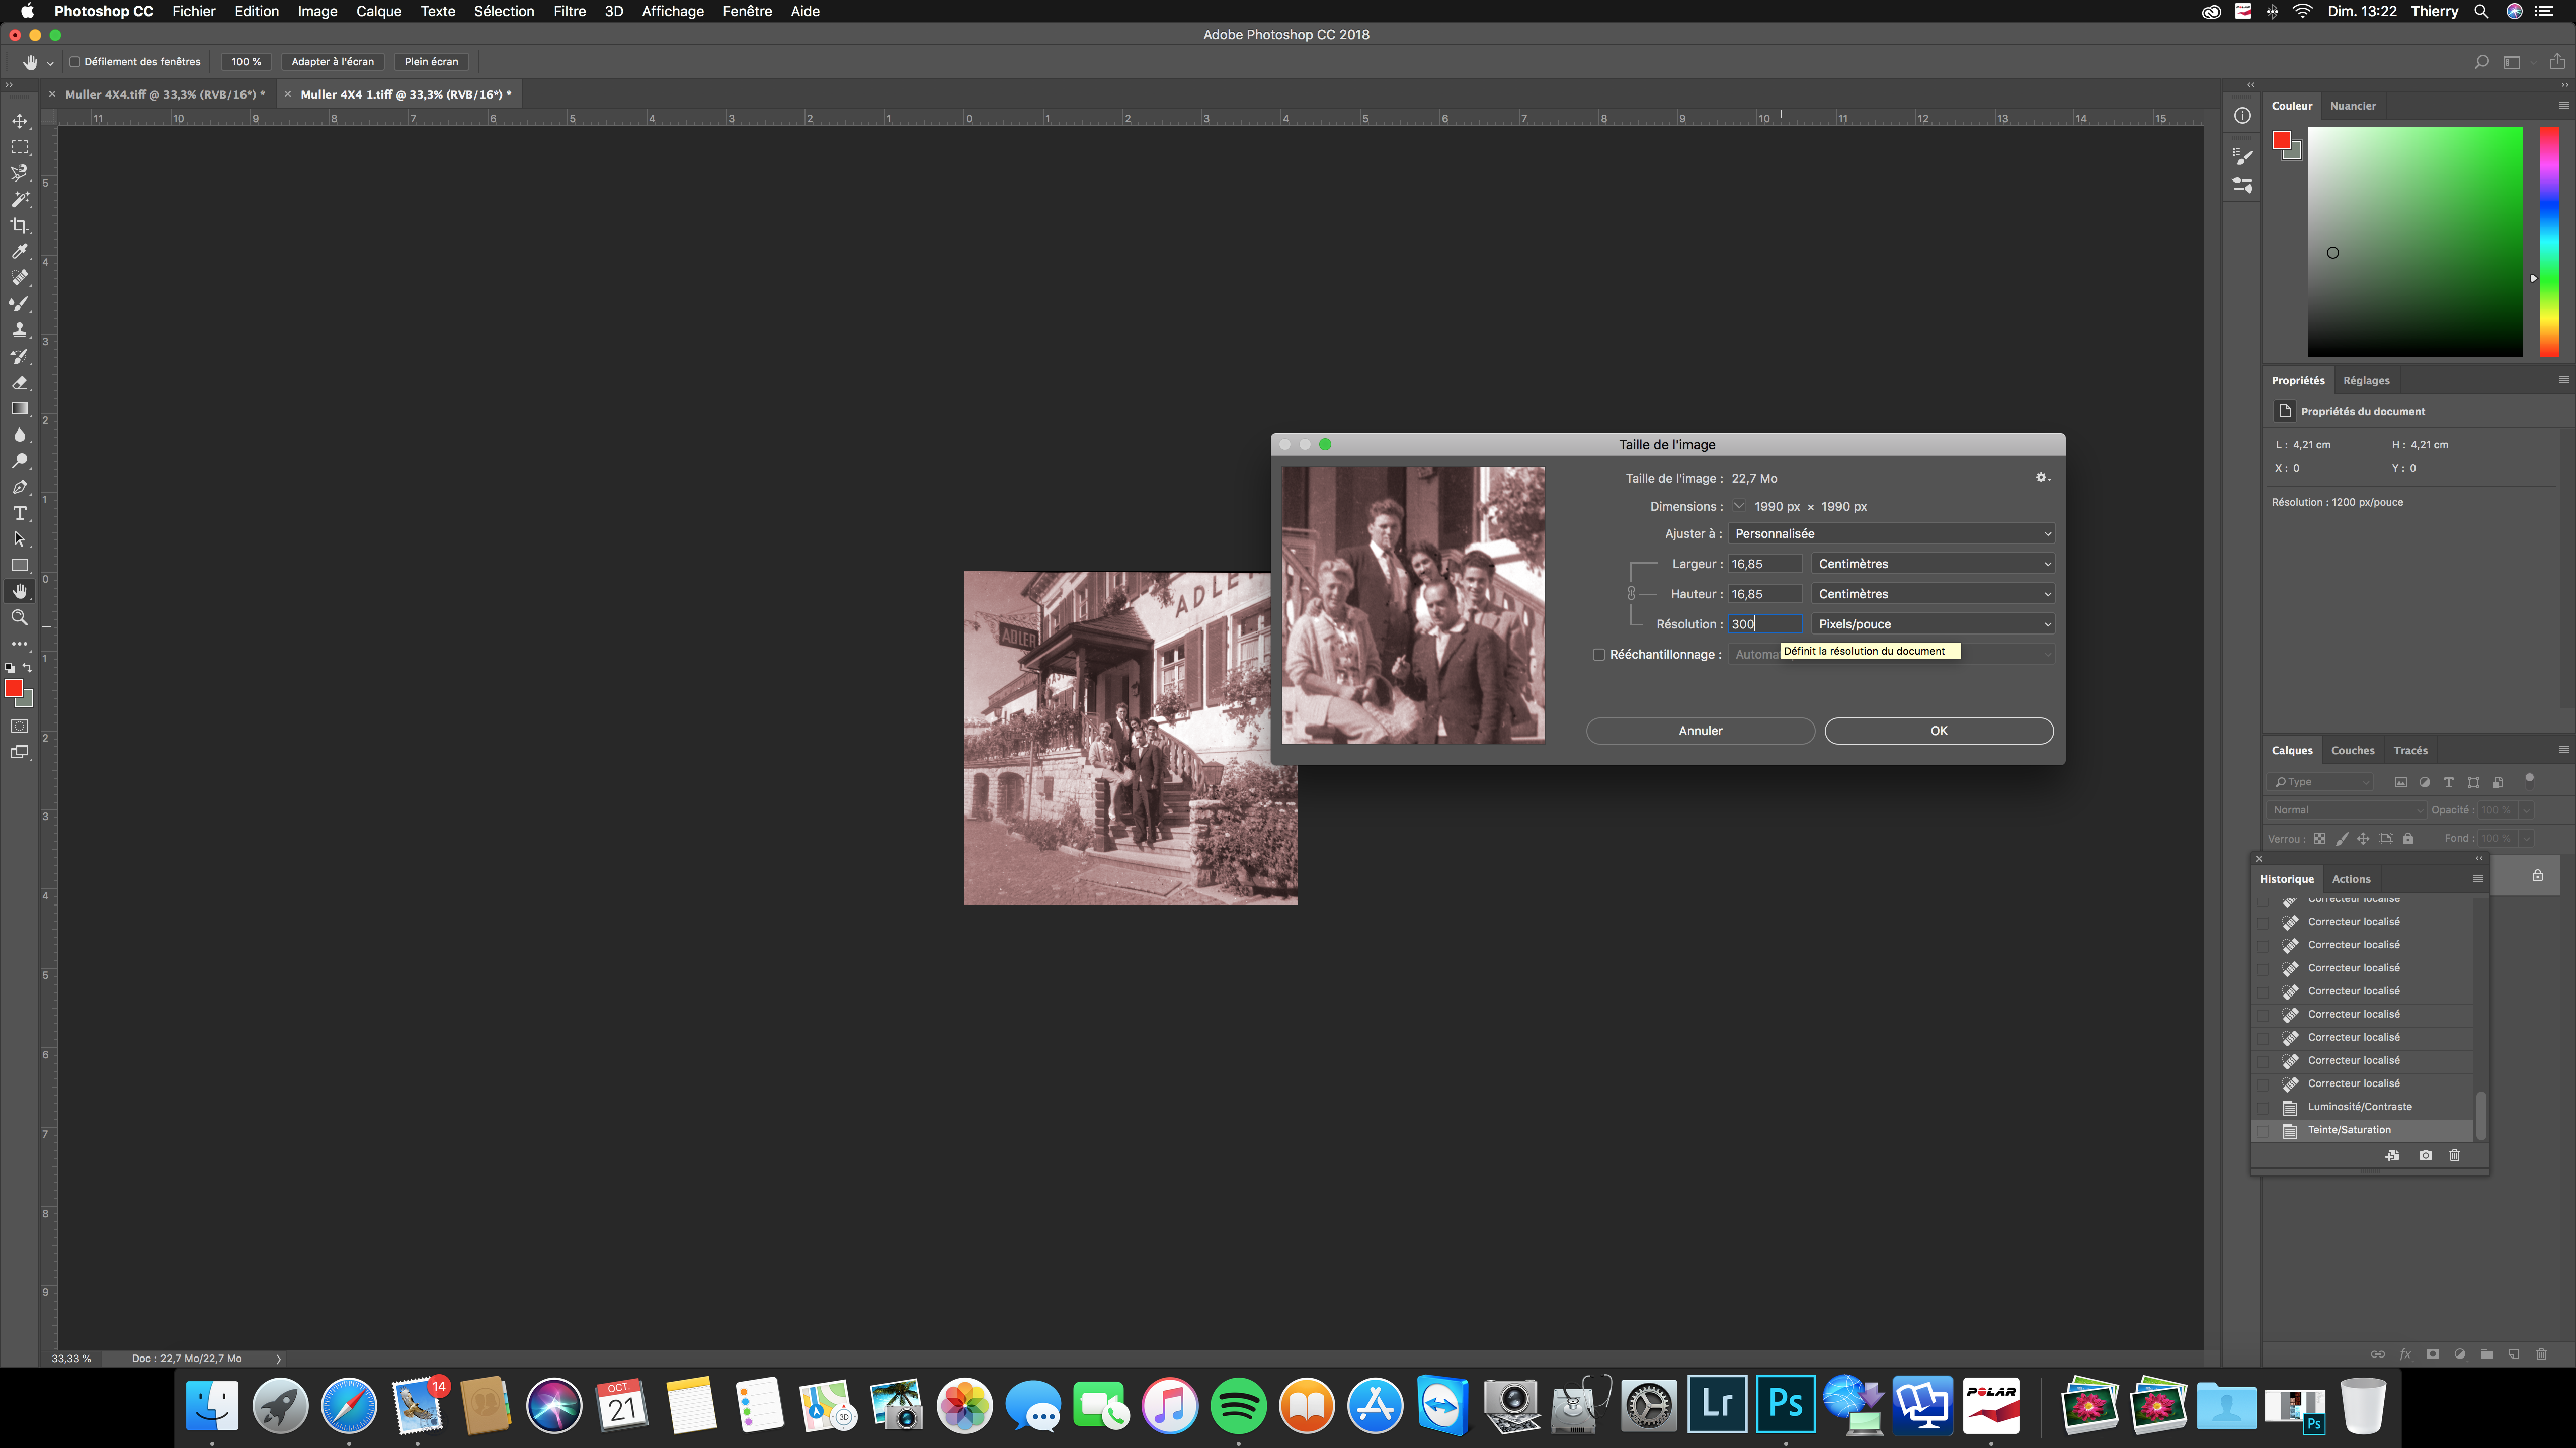Toggle Défilement des fenêtres checkbox
The width and height of the screenshot is (2576, 1448).
point(74,62)
